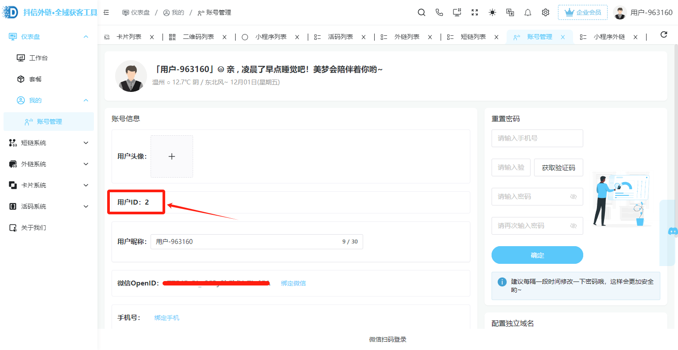
Task: Switch light/dark theme sun icon
Action: pos(492,12)
